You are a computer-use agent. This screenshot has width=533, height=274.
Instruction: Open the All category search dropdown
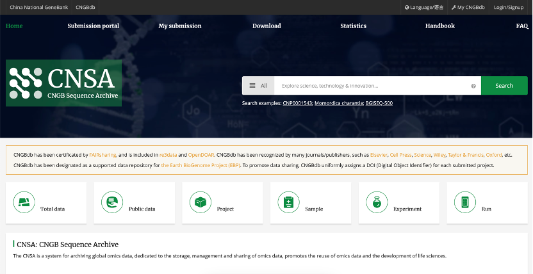(x=258, y=86)
